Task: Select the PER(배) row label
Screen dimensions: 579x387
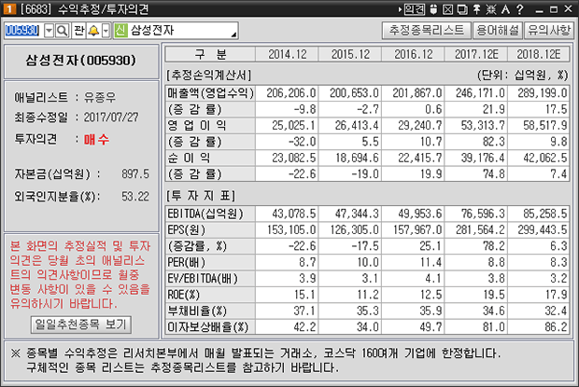Action: pos(210,262)
